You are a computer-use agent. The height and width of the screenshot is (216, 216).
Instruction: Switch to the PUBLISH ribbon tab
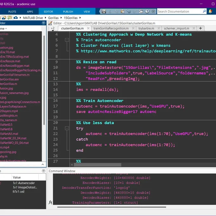pyautogui.click(x=68, y=12)
